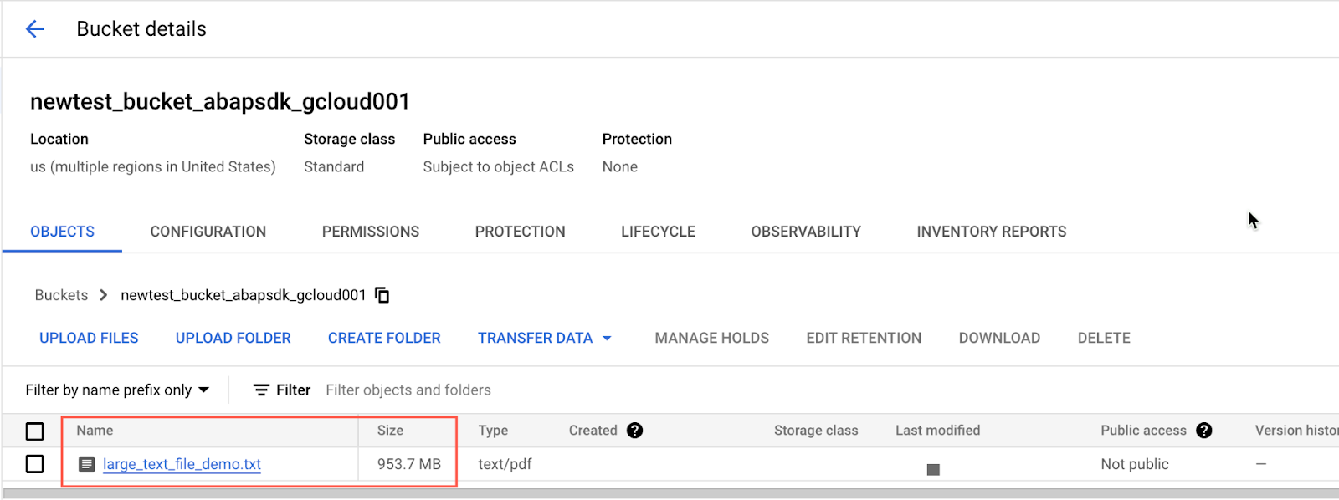Open the large_text_file_demo.txt file link

[x=182, y=464]
